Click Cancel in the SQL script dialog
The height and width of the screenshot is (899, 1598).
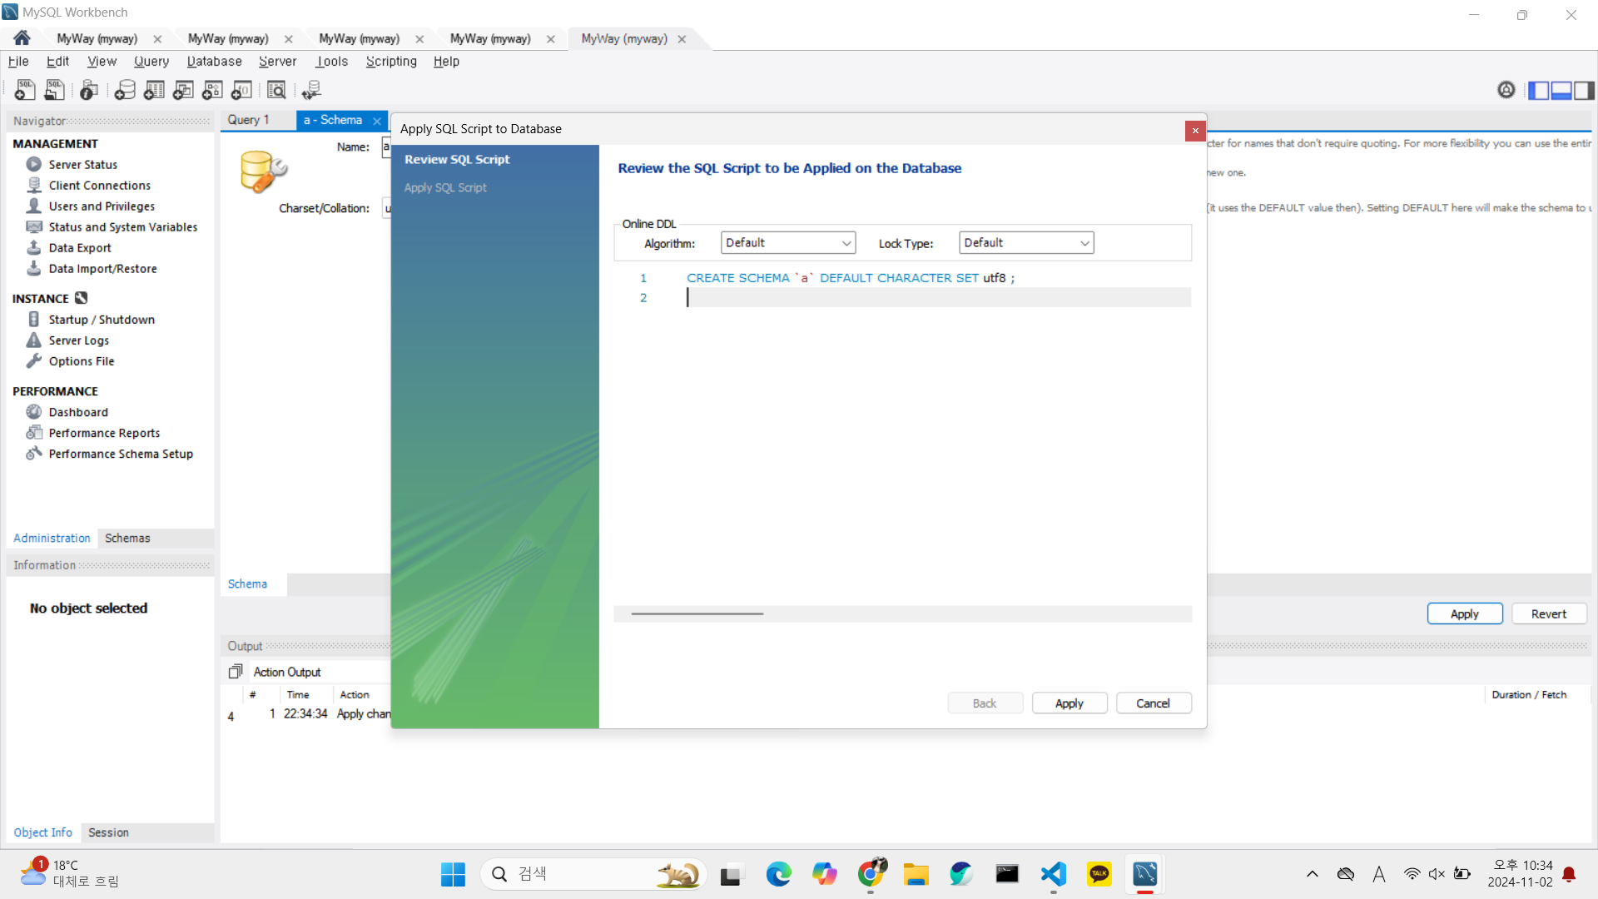1153,703
